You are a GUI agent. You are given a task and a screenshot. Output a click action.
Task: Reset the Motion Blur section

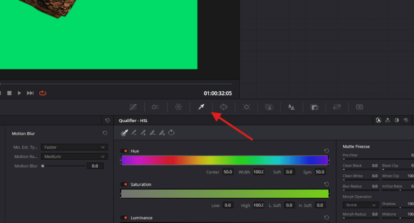click(x=105, y=133)
